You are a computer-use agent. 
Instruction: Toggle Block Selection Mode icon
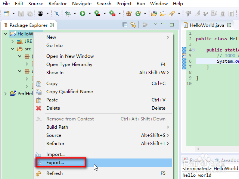click(x=223, y=13)
